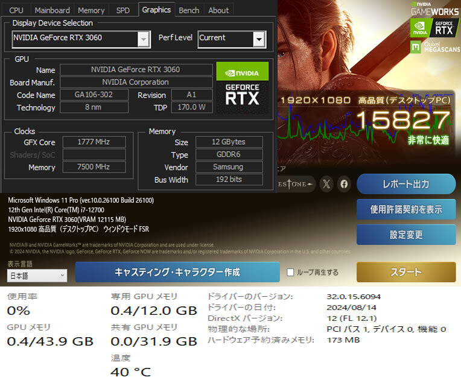Open the About tab
This screenshot has width=461, height=383.
[218, 10]
